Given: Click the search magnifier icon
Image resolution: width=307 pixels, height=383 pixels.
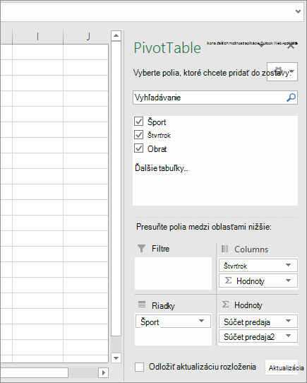Looking at the screenshot, I should click(291, 98).
